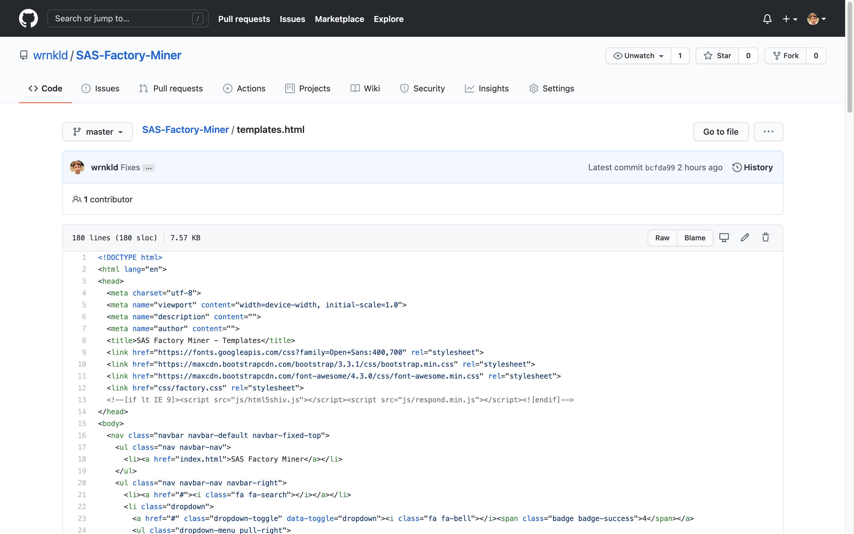Open the Projects tab

coord(308,88)
